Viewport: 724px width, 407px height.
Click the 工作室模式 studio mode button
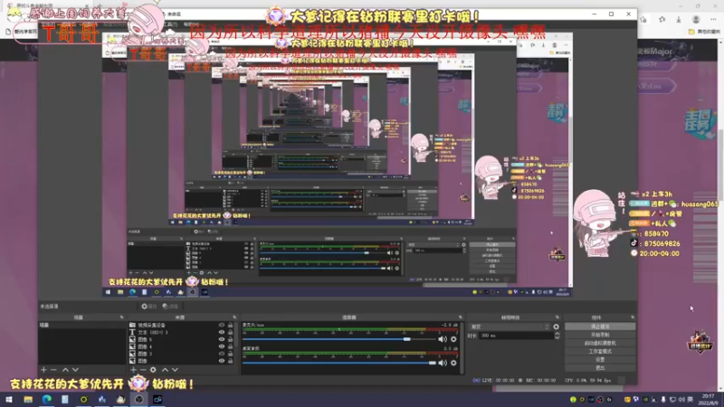tap(600, 351)
